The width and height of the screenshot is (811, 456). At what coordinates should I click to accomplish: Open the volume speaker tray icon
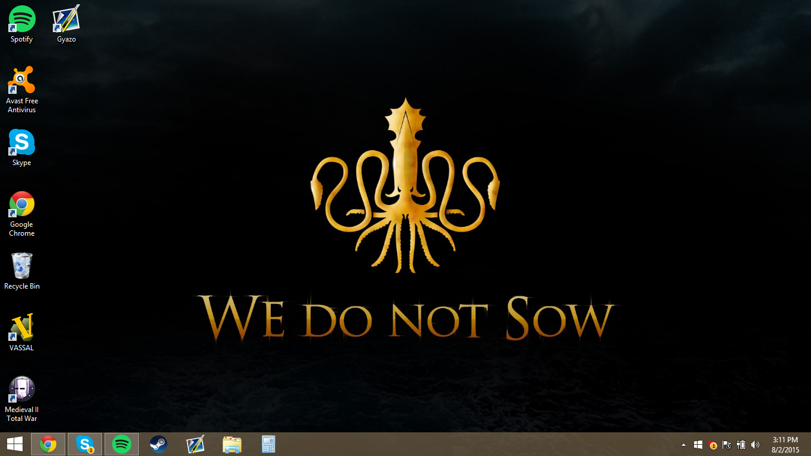pos(755,444)
